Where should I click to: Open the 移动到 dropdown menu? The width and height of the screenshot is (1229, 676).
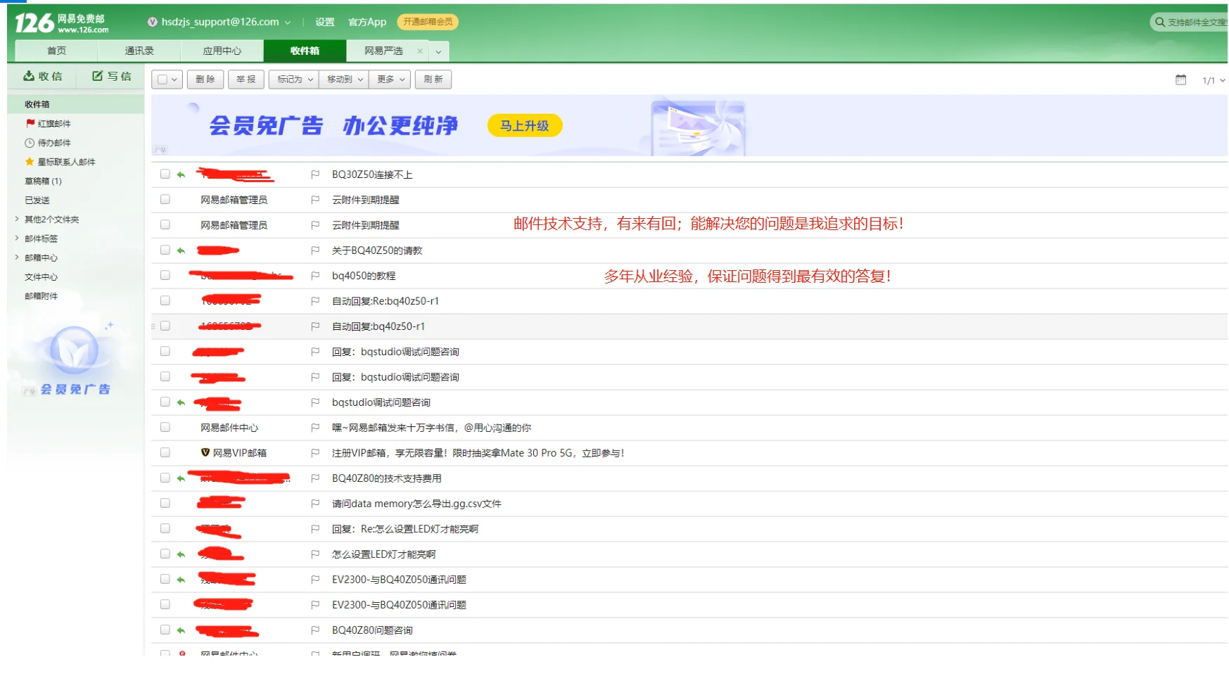click(x=343, y=79)
